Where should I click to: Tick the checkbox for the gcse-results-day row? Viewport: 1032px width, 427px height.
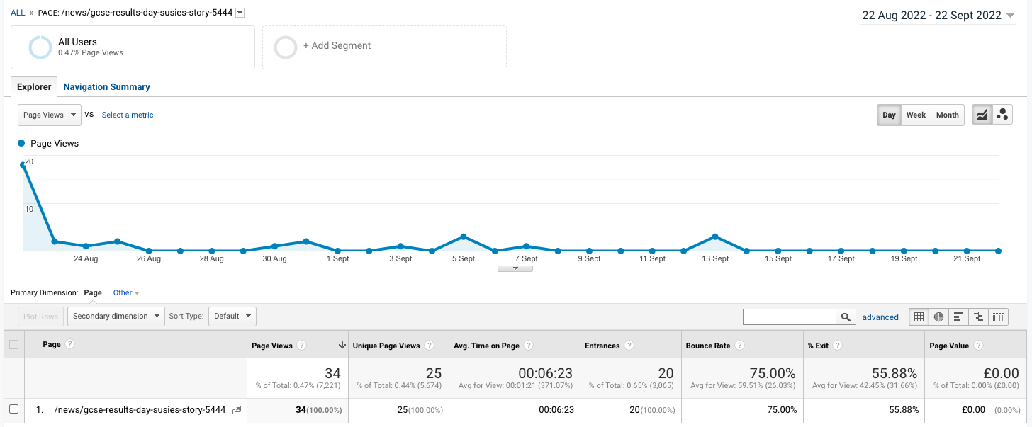pos(13,409)
